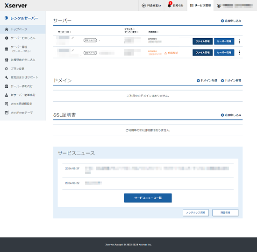Click the ドメイン移管 plus link

coord(231,80)
